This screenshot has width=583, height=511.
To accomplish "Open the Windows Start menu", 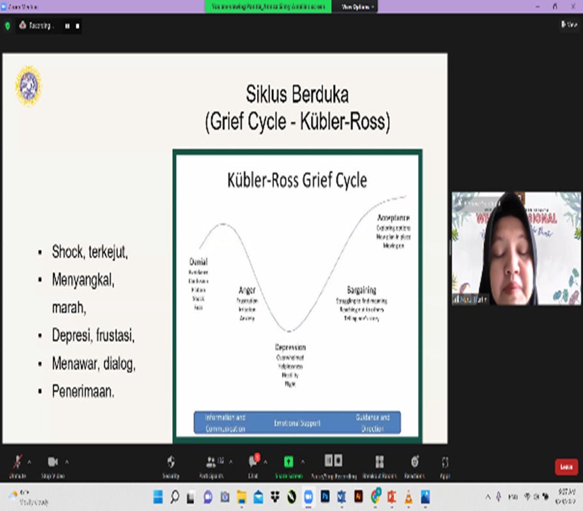I will point(158,498).
